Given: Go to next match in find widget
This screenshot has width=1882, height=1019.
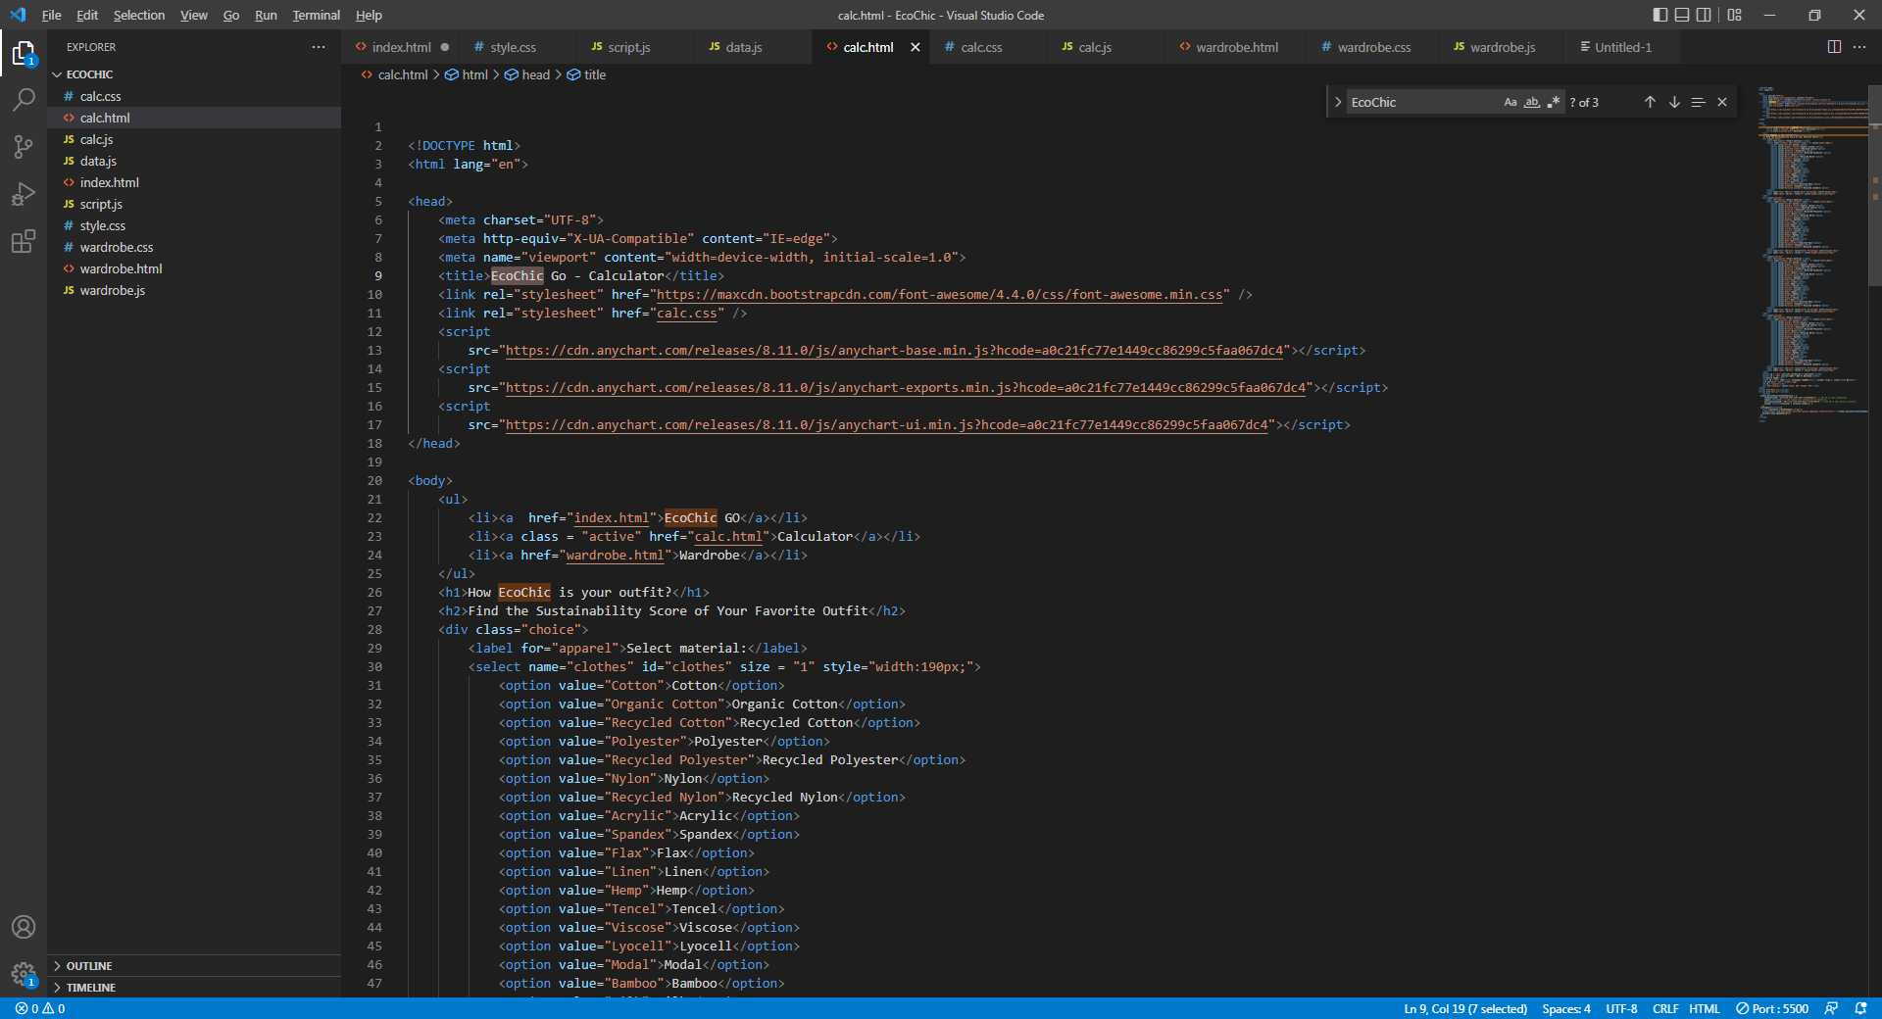Looking at the screenshot, I should (x=1674, y=102).
